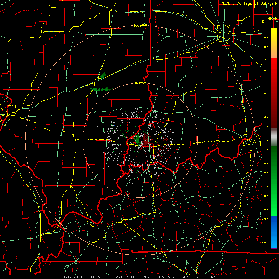This screenshot has height=279, width=279.
Task: Click the -30 scale label
Action: click(x=265, y=174)
